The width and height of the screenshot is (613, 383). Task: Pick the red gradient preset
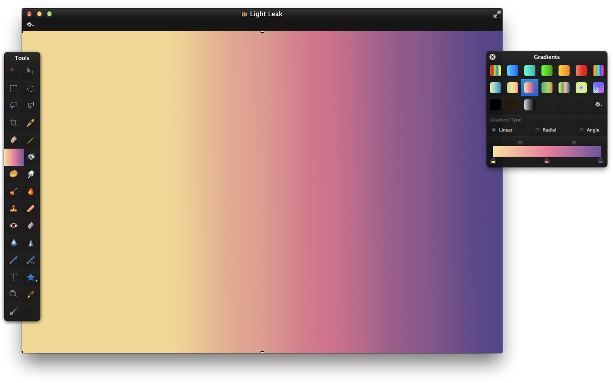(581, 71)
